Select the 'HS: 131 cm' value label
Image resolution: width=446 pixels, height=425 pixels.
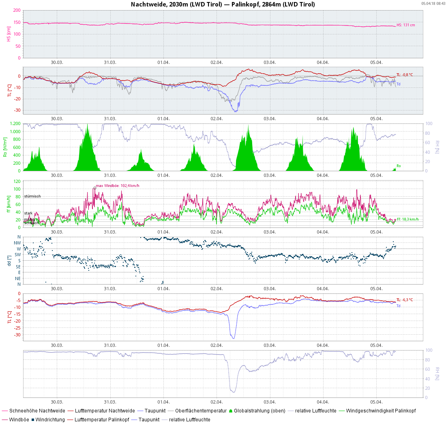pos(405,25)
